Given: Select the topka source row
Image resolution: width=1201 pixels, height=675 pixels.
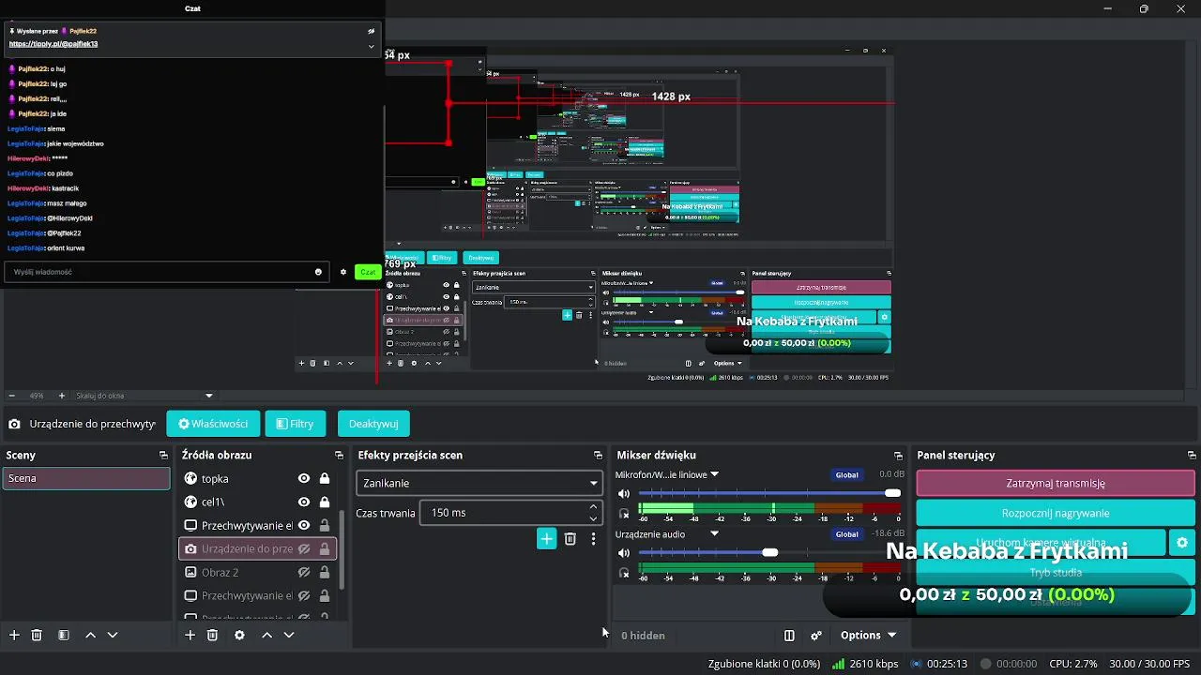Looking at the screenshot, I should [258, 478].
